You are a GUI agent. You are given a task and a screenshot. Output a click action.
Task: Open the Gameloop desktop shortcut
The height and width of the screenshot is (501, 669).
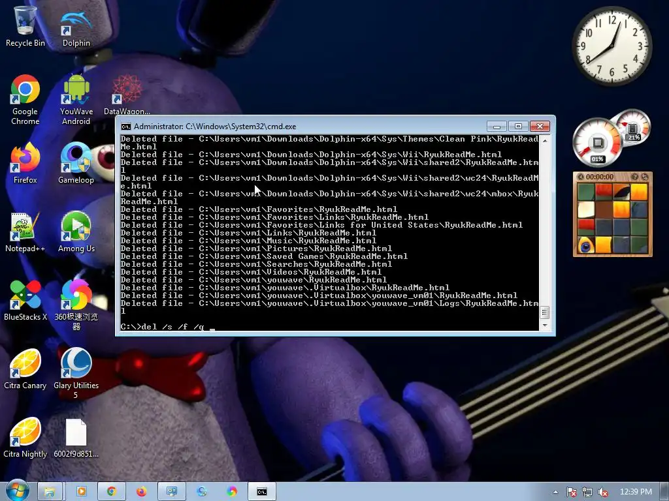coord(76,163)
